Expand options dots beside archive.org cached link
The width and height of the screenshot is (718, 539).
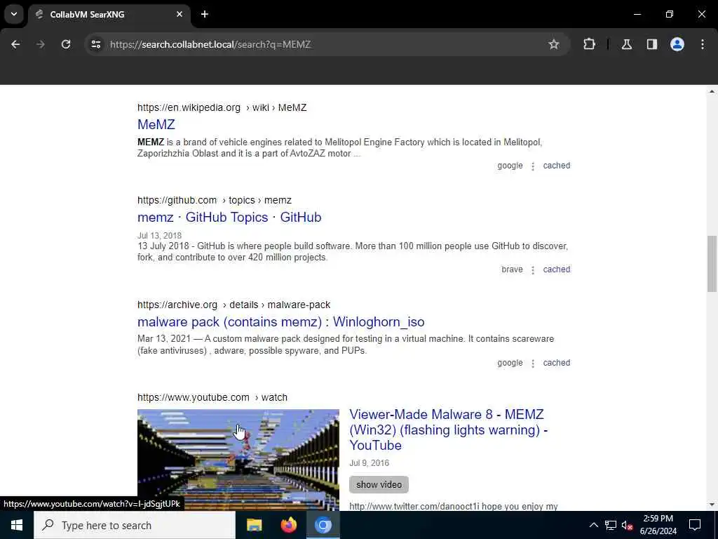[x=533, y=364]
